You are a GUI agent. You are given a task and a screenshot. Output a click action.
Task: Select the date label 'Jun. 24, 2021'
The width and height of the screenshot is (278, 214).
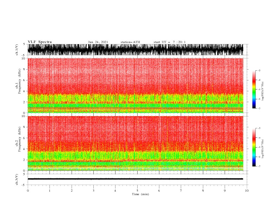[x=98, y=42]
